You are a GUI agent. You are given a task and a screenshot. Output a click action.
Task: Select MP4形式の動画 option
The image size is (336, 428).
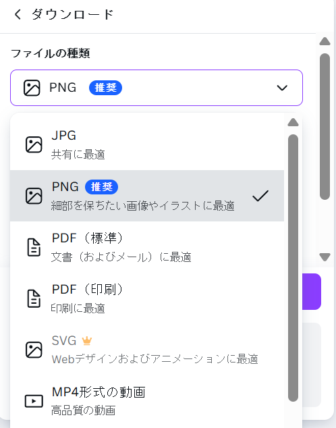[147, 401]
